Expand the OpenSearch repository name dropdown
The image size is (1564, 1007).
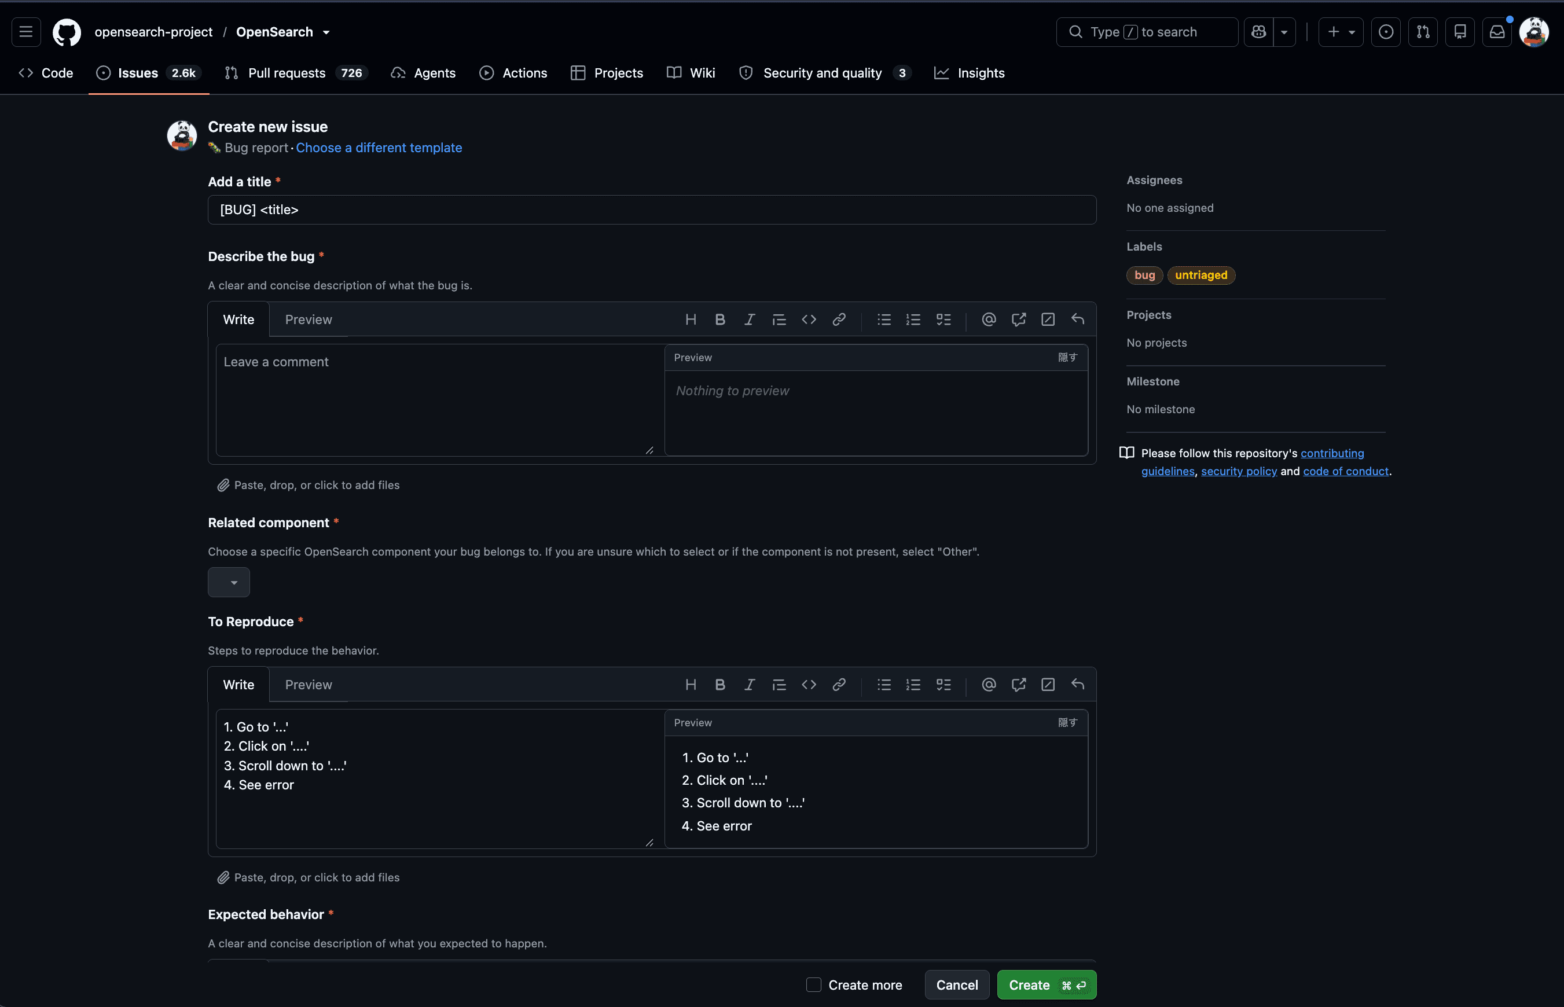tap(326, 32)
